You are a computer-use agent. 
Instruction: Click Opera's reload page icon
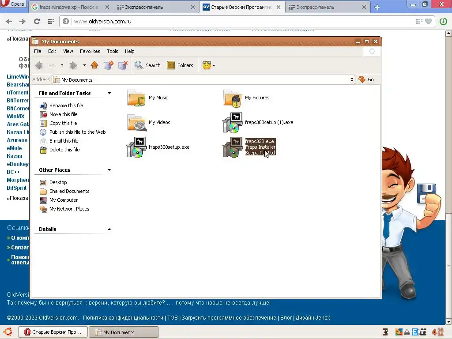[x=37, y=21]
